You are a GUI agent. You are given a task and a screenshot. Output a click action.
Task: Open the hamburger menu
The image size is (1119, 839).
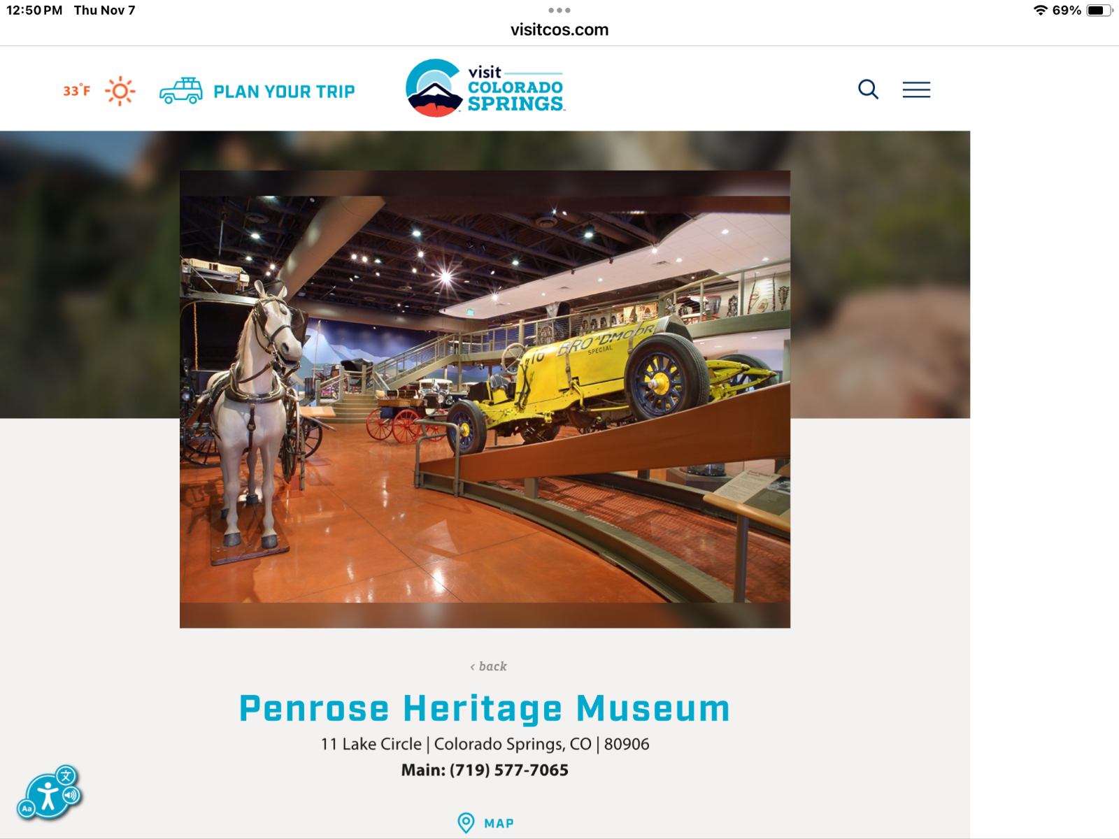click(x=916, y=89)
